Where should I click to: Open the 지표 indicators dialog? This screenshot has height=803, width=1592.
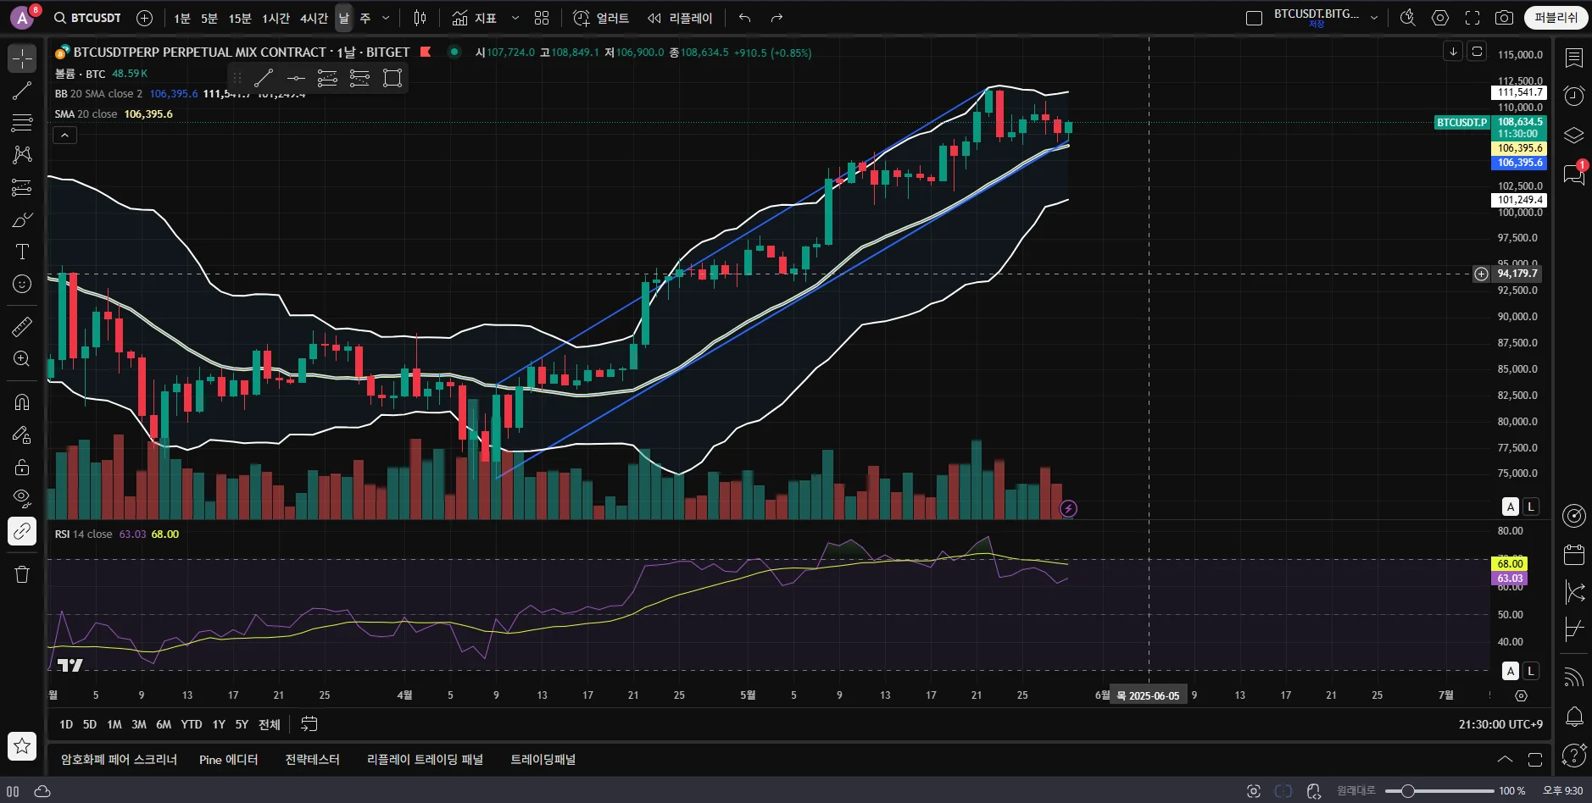coord(475,18)
